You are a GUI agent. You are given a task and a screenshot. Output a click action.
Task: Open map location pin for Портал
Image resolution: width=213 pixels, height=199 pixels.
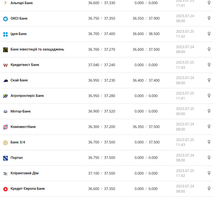pos(209,158)
